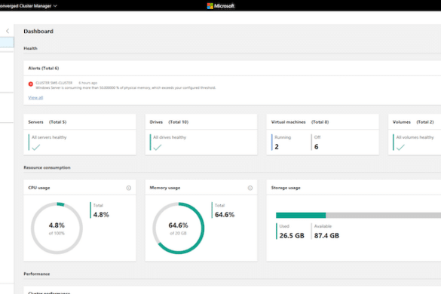This screenshot has width=441, height=294.
Task: Select the Off virtual machines count 6
Action: [x=317, y=146]
